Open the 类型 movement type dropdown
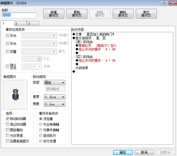 [54, 83]
